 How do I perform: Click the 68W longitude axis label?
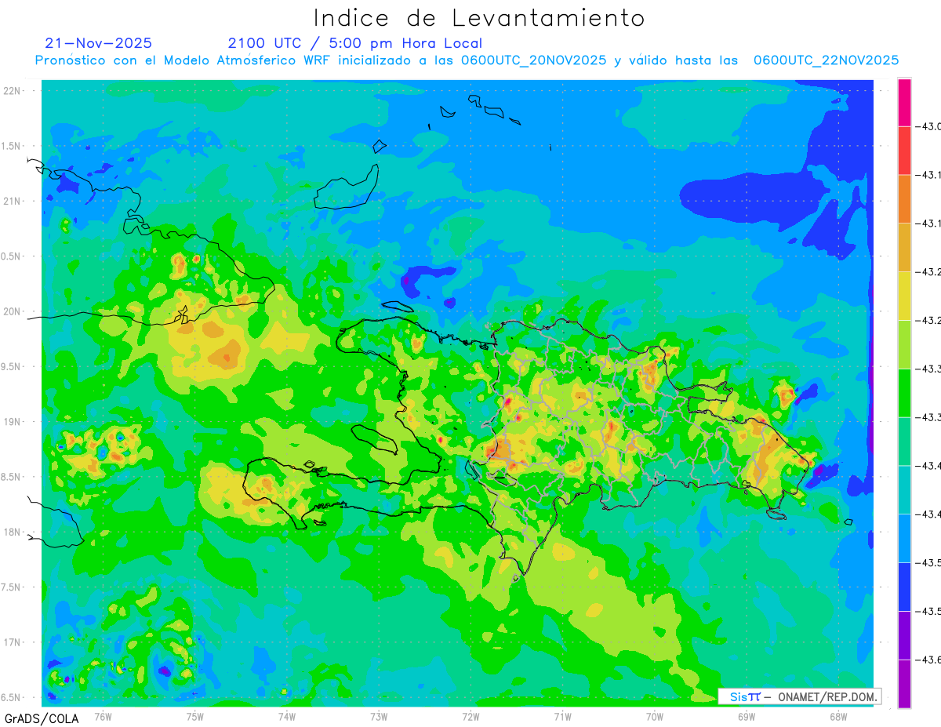pos(838,716)
